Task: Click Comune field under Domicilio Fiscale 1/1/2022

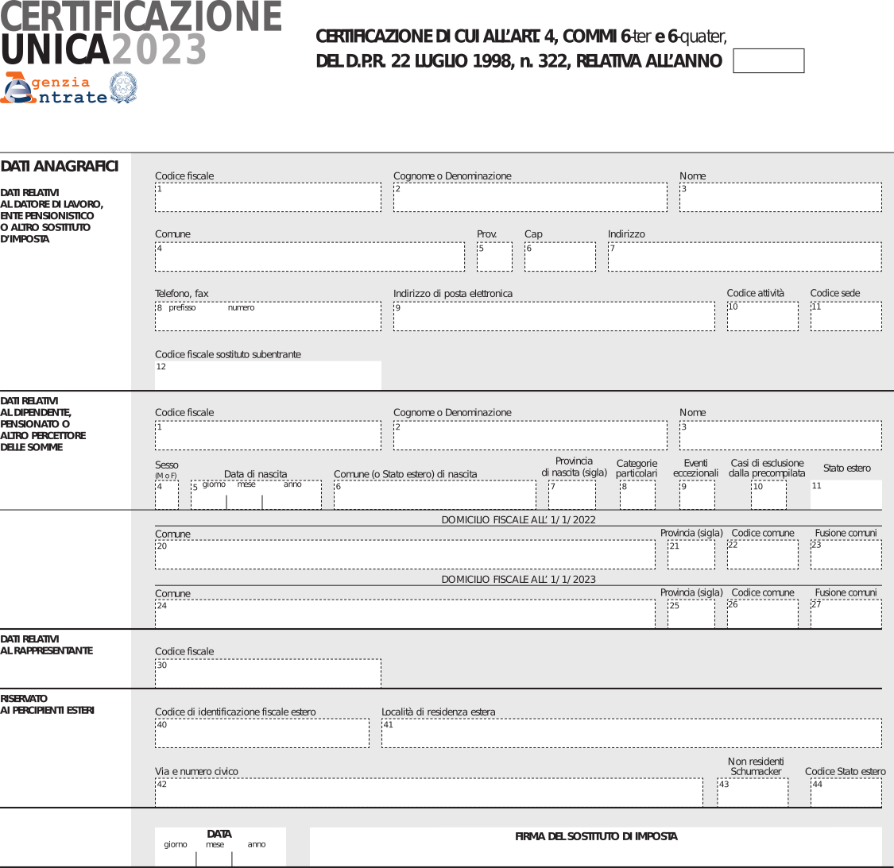Action: [x=404, y=554]
